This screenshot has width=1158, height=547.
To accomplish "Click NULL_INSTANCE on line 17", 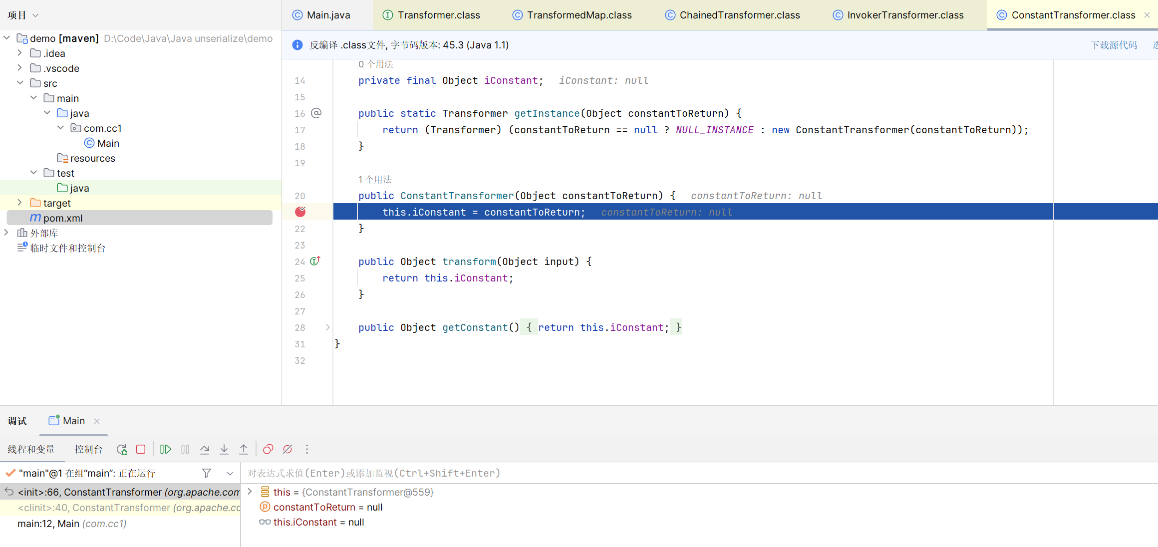I will point(714,130).
